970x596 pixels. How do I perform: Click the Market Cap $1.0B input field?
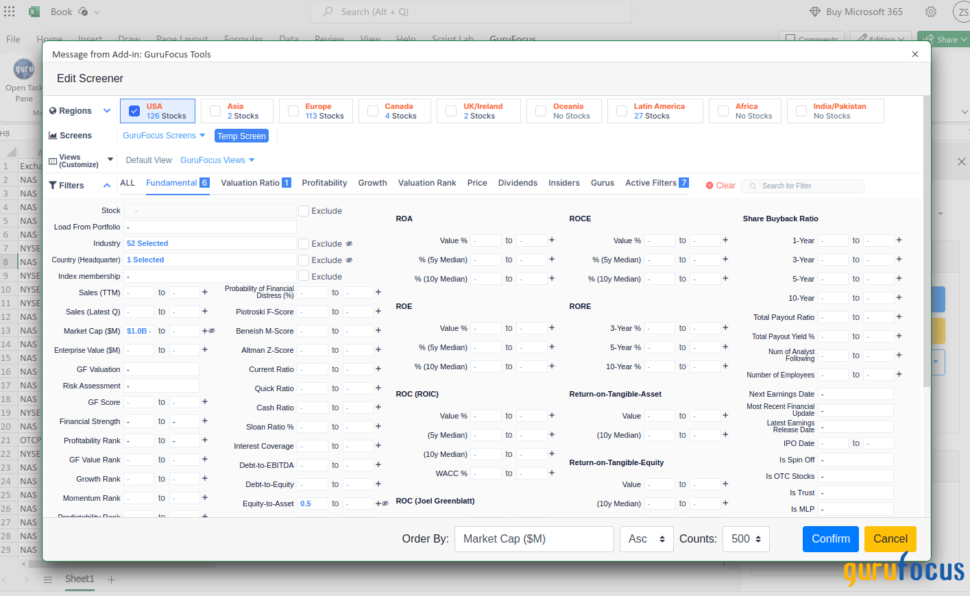[x=138, y=331]
